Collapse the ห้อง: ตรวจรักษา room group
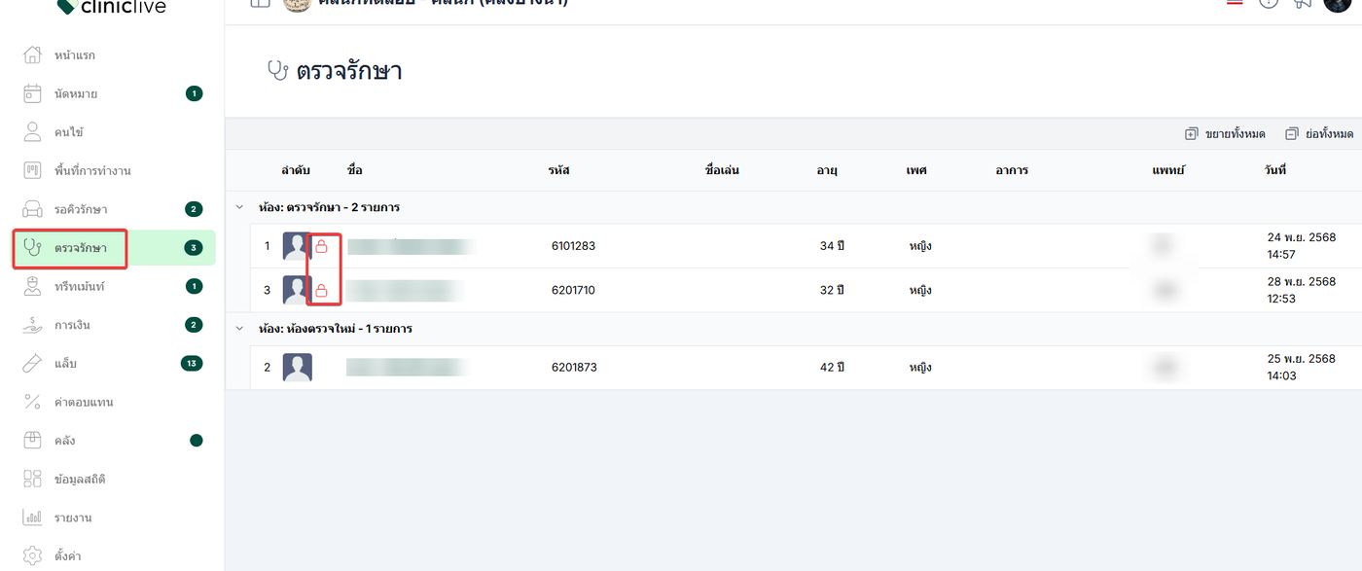 [x=239, y=207]
